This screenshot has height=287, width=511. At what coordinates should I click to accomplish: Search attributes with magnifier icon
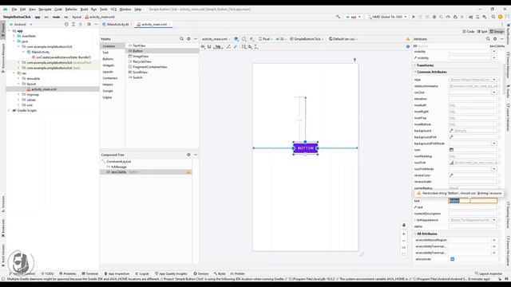(x=488, y=39)
